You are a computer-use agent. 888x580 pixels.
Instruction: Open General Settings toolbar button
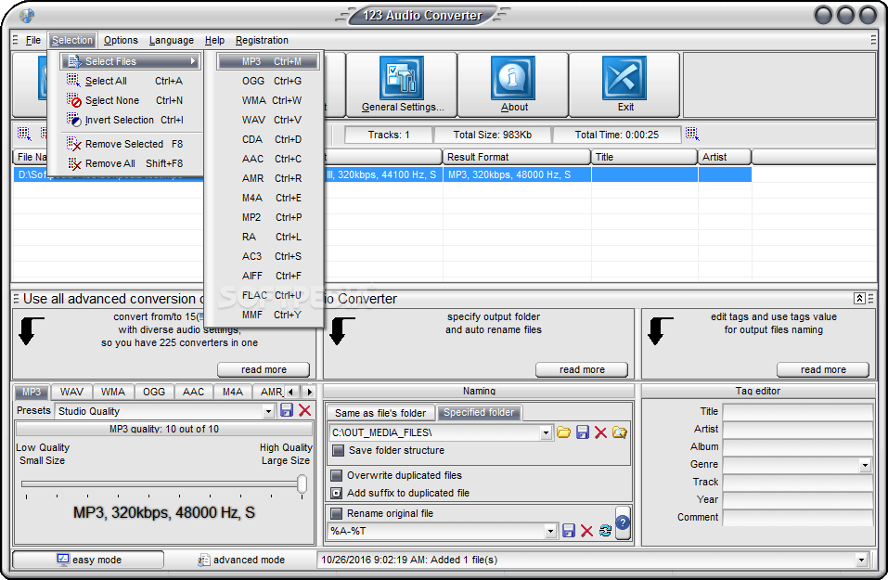click(402, 84)
